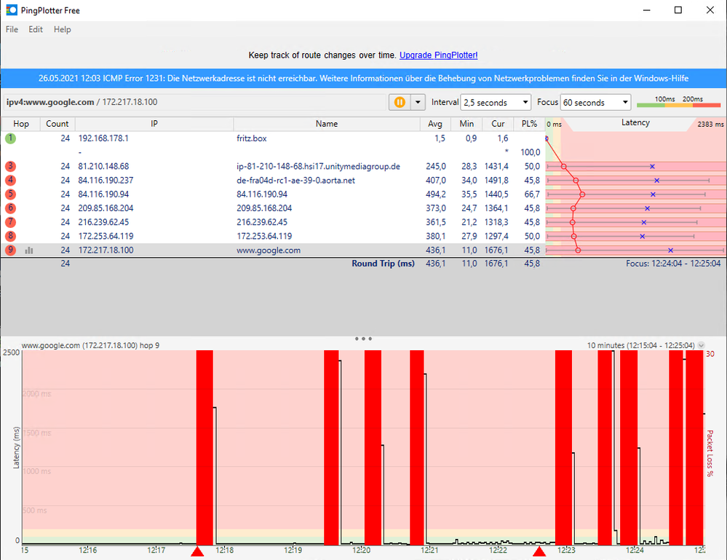Image resolution: width=727 pixels, height=560 pixels.
Task: Sort by the Hop column header
Action: (21, 124)
